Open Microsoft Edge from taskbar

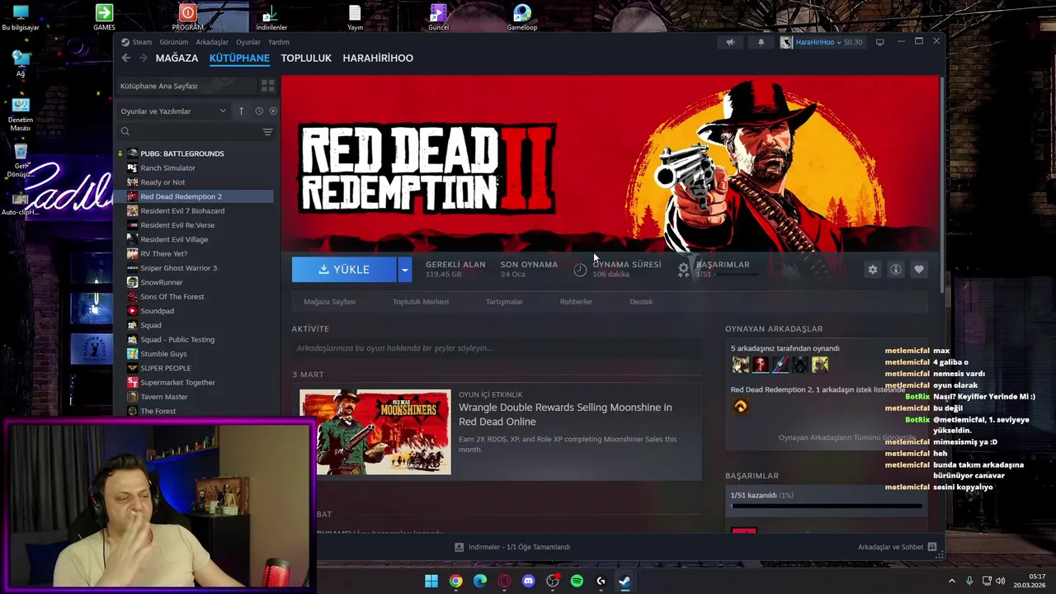coord(480,581)
